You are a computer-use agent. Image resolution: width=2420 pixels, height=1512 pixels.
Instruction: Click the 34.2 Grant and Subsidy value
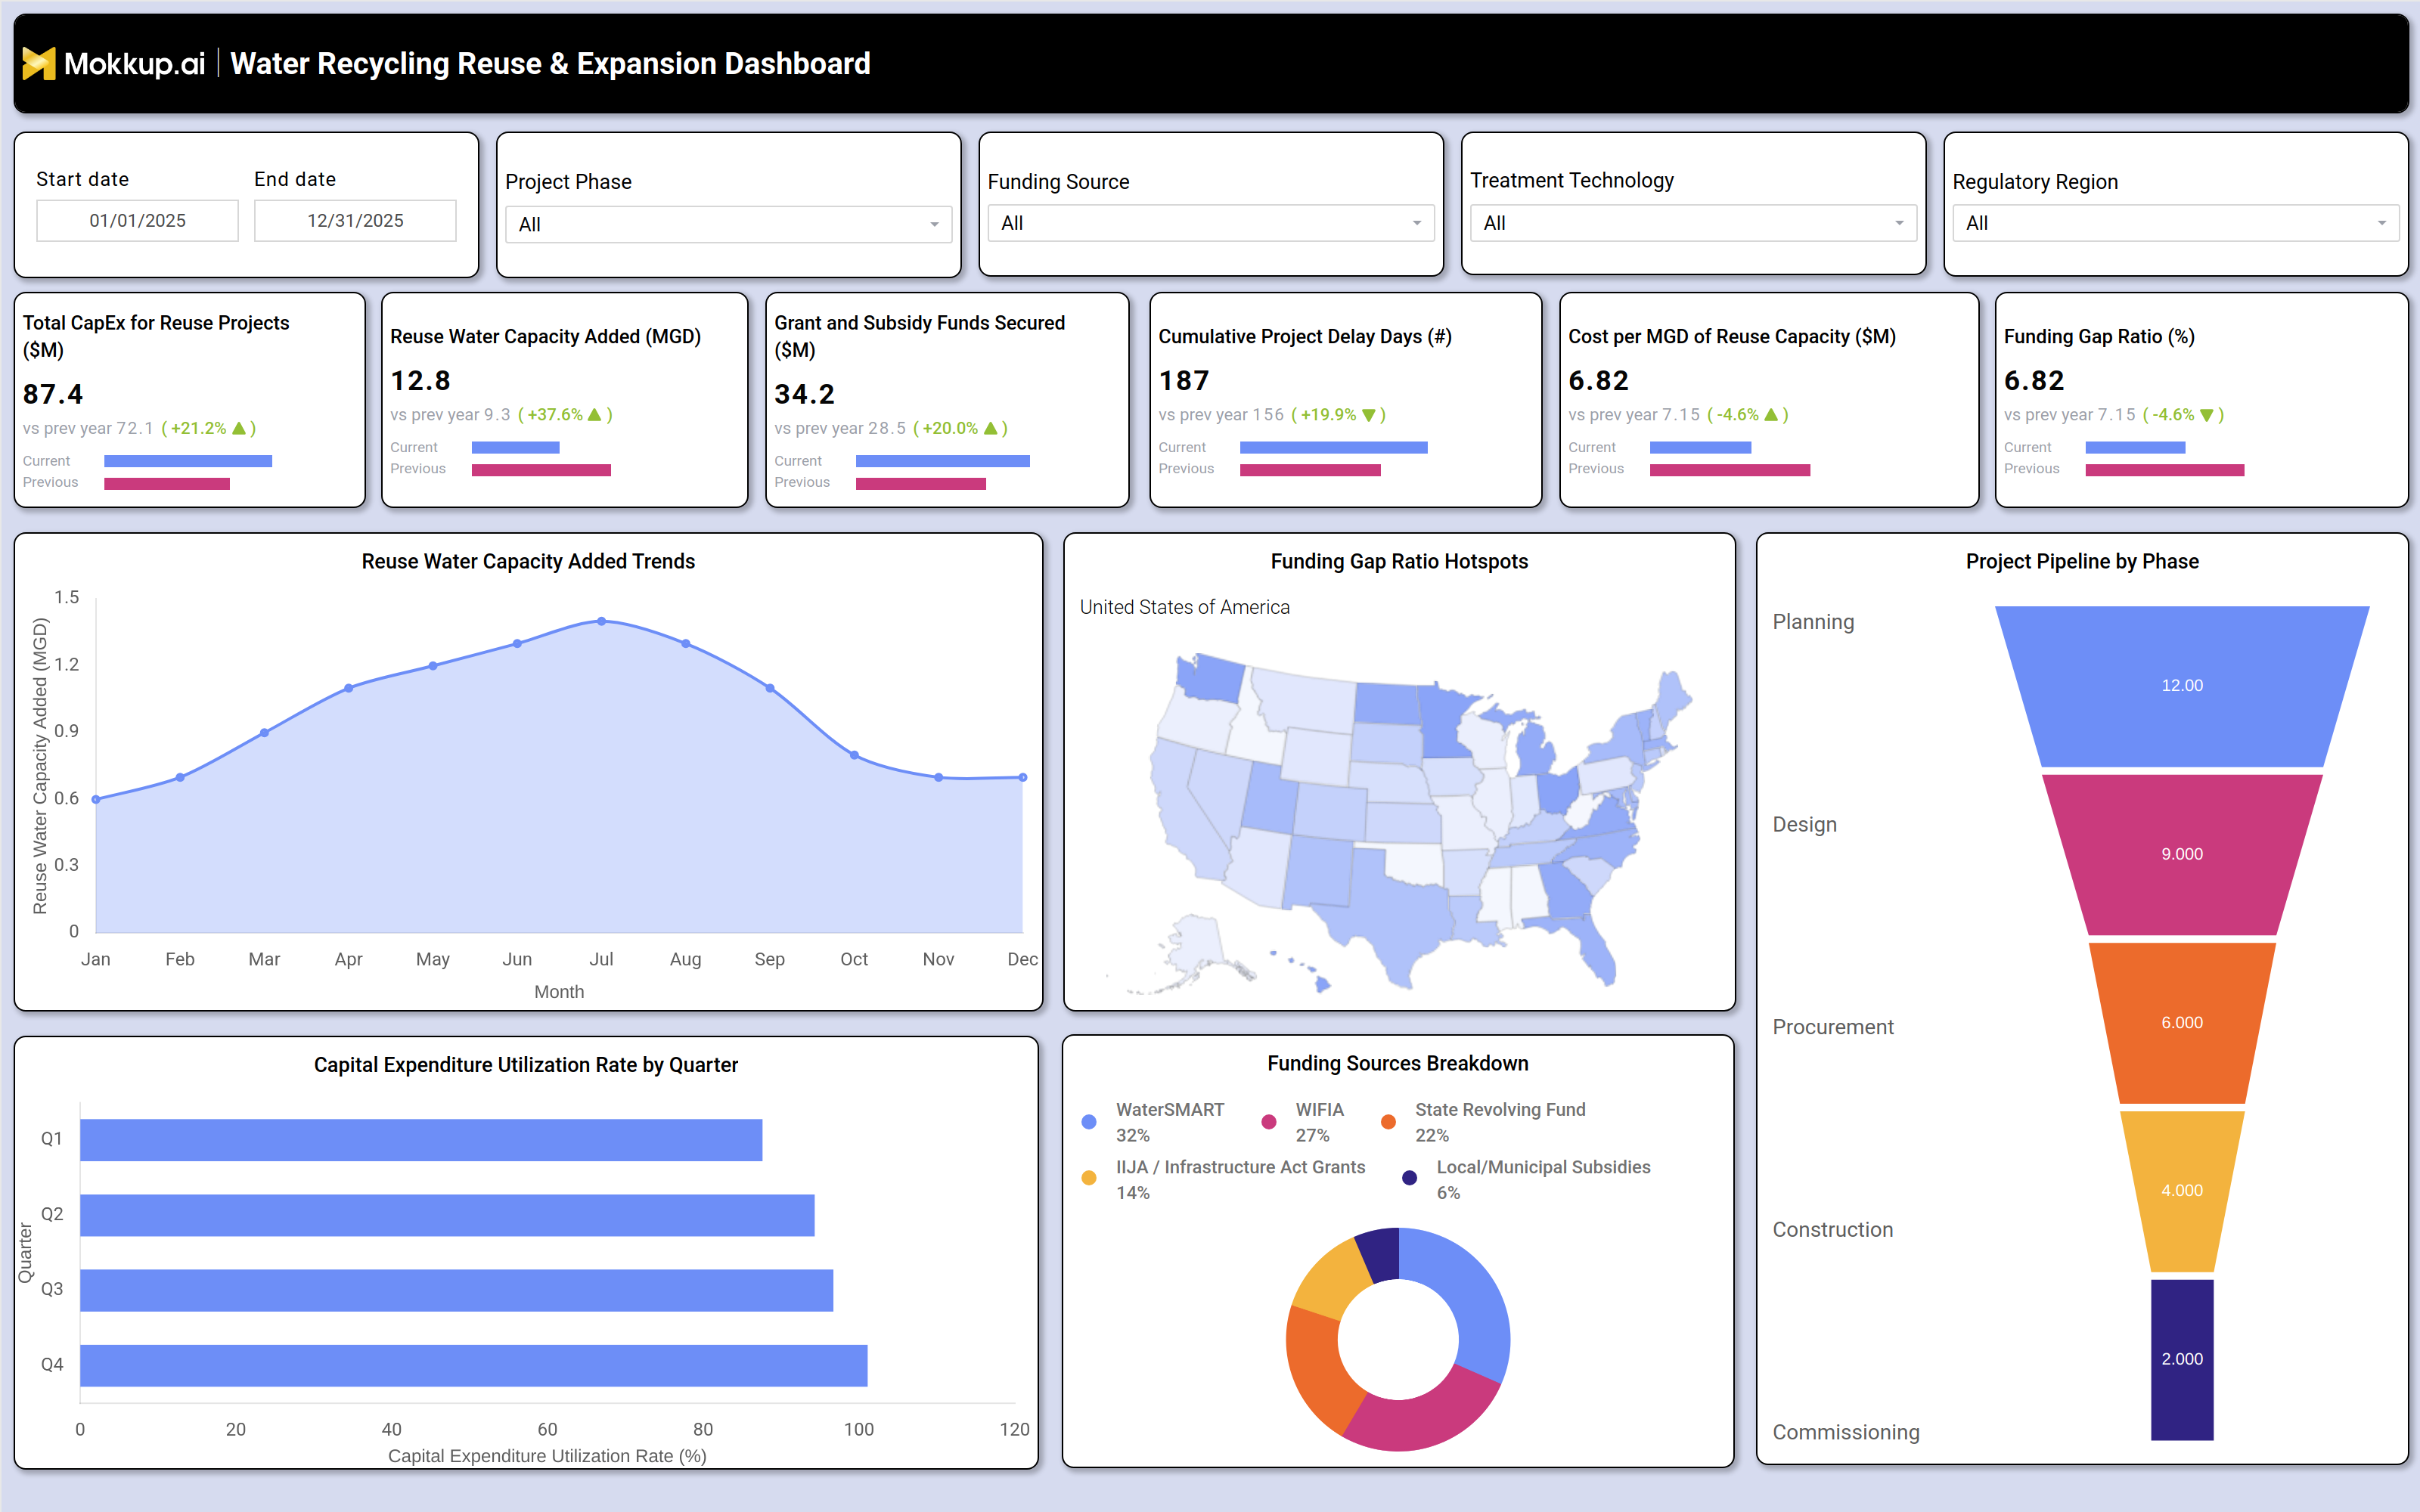point(804,394)
